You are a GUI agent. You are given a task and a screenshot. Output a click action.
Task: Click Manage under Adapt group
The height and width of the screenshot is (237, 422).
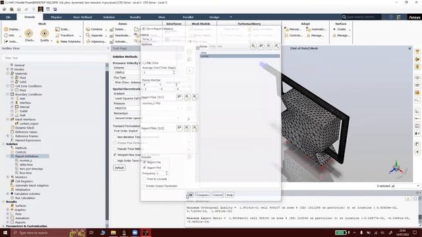pyautogui.click(x=315, y=35)
